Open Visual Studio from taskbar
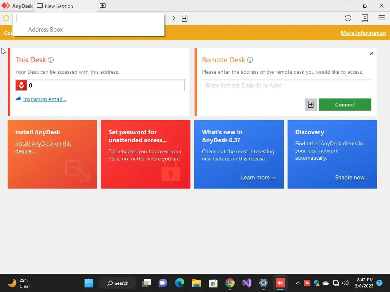 coord(247,283)
